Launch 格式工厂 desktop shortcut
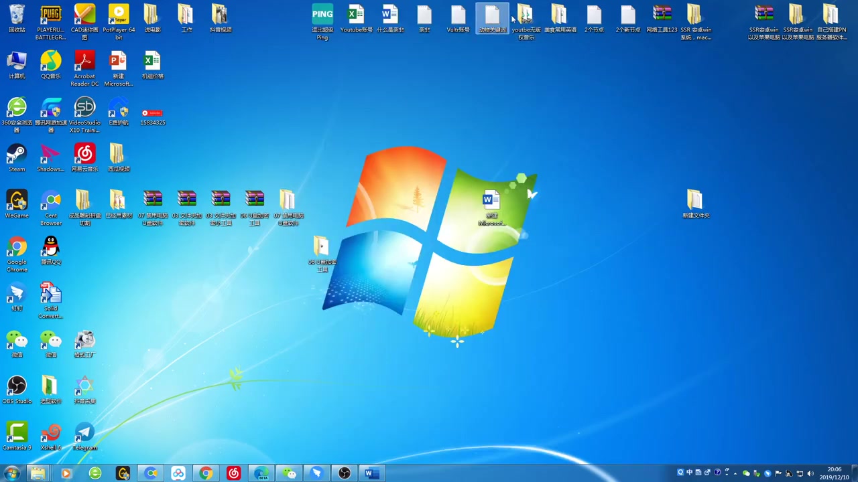The height and width of the screenshot is (482, 858). 84,344
